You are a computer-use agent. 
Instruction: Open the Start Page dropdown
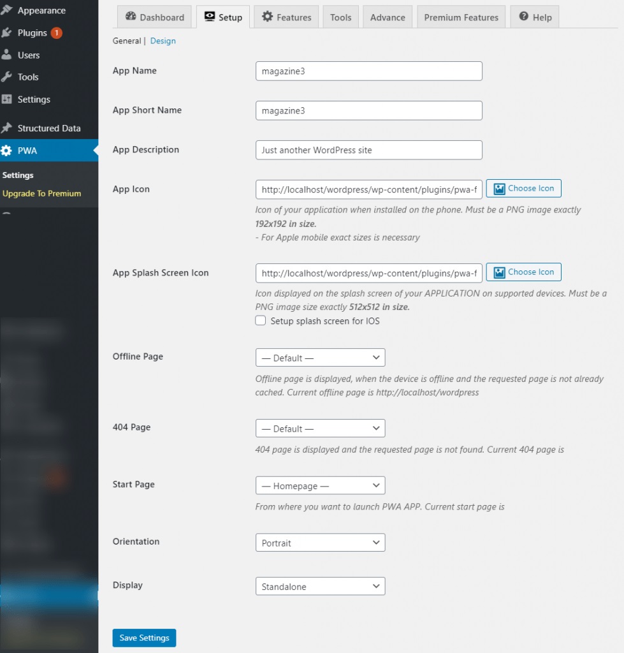pyautogui.click(x=320, y=485)
